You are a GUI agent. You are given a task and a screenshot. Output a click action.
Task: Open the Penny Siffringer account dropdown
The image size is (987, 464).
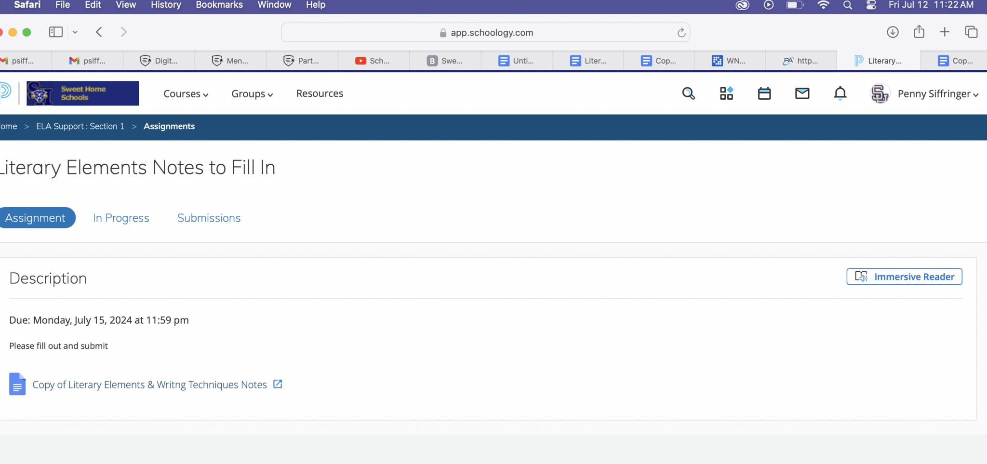point(937,94)
